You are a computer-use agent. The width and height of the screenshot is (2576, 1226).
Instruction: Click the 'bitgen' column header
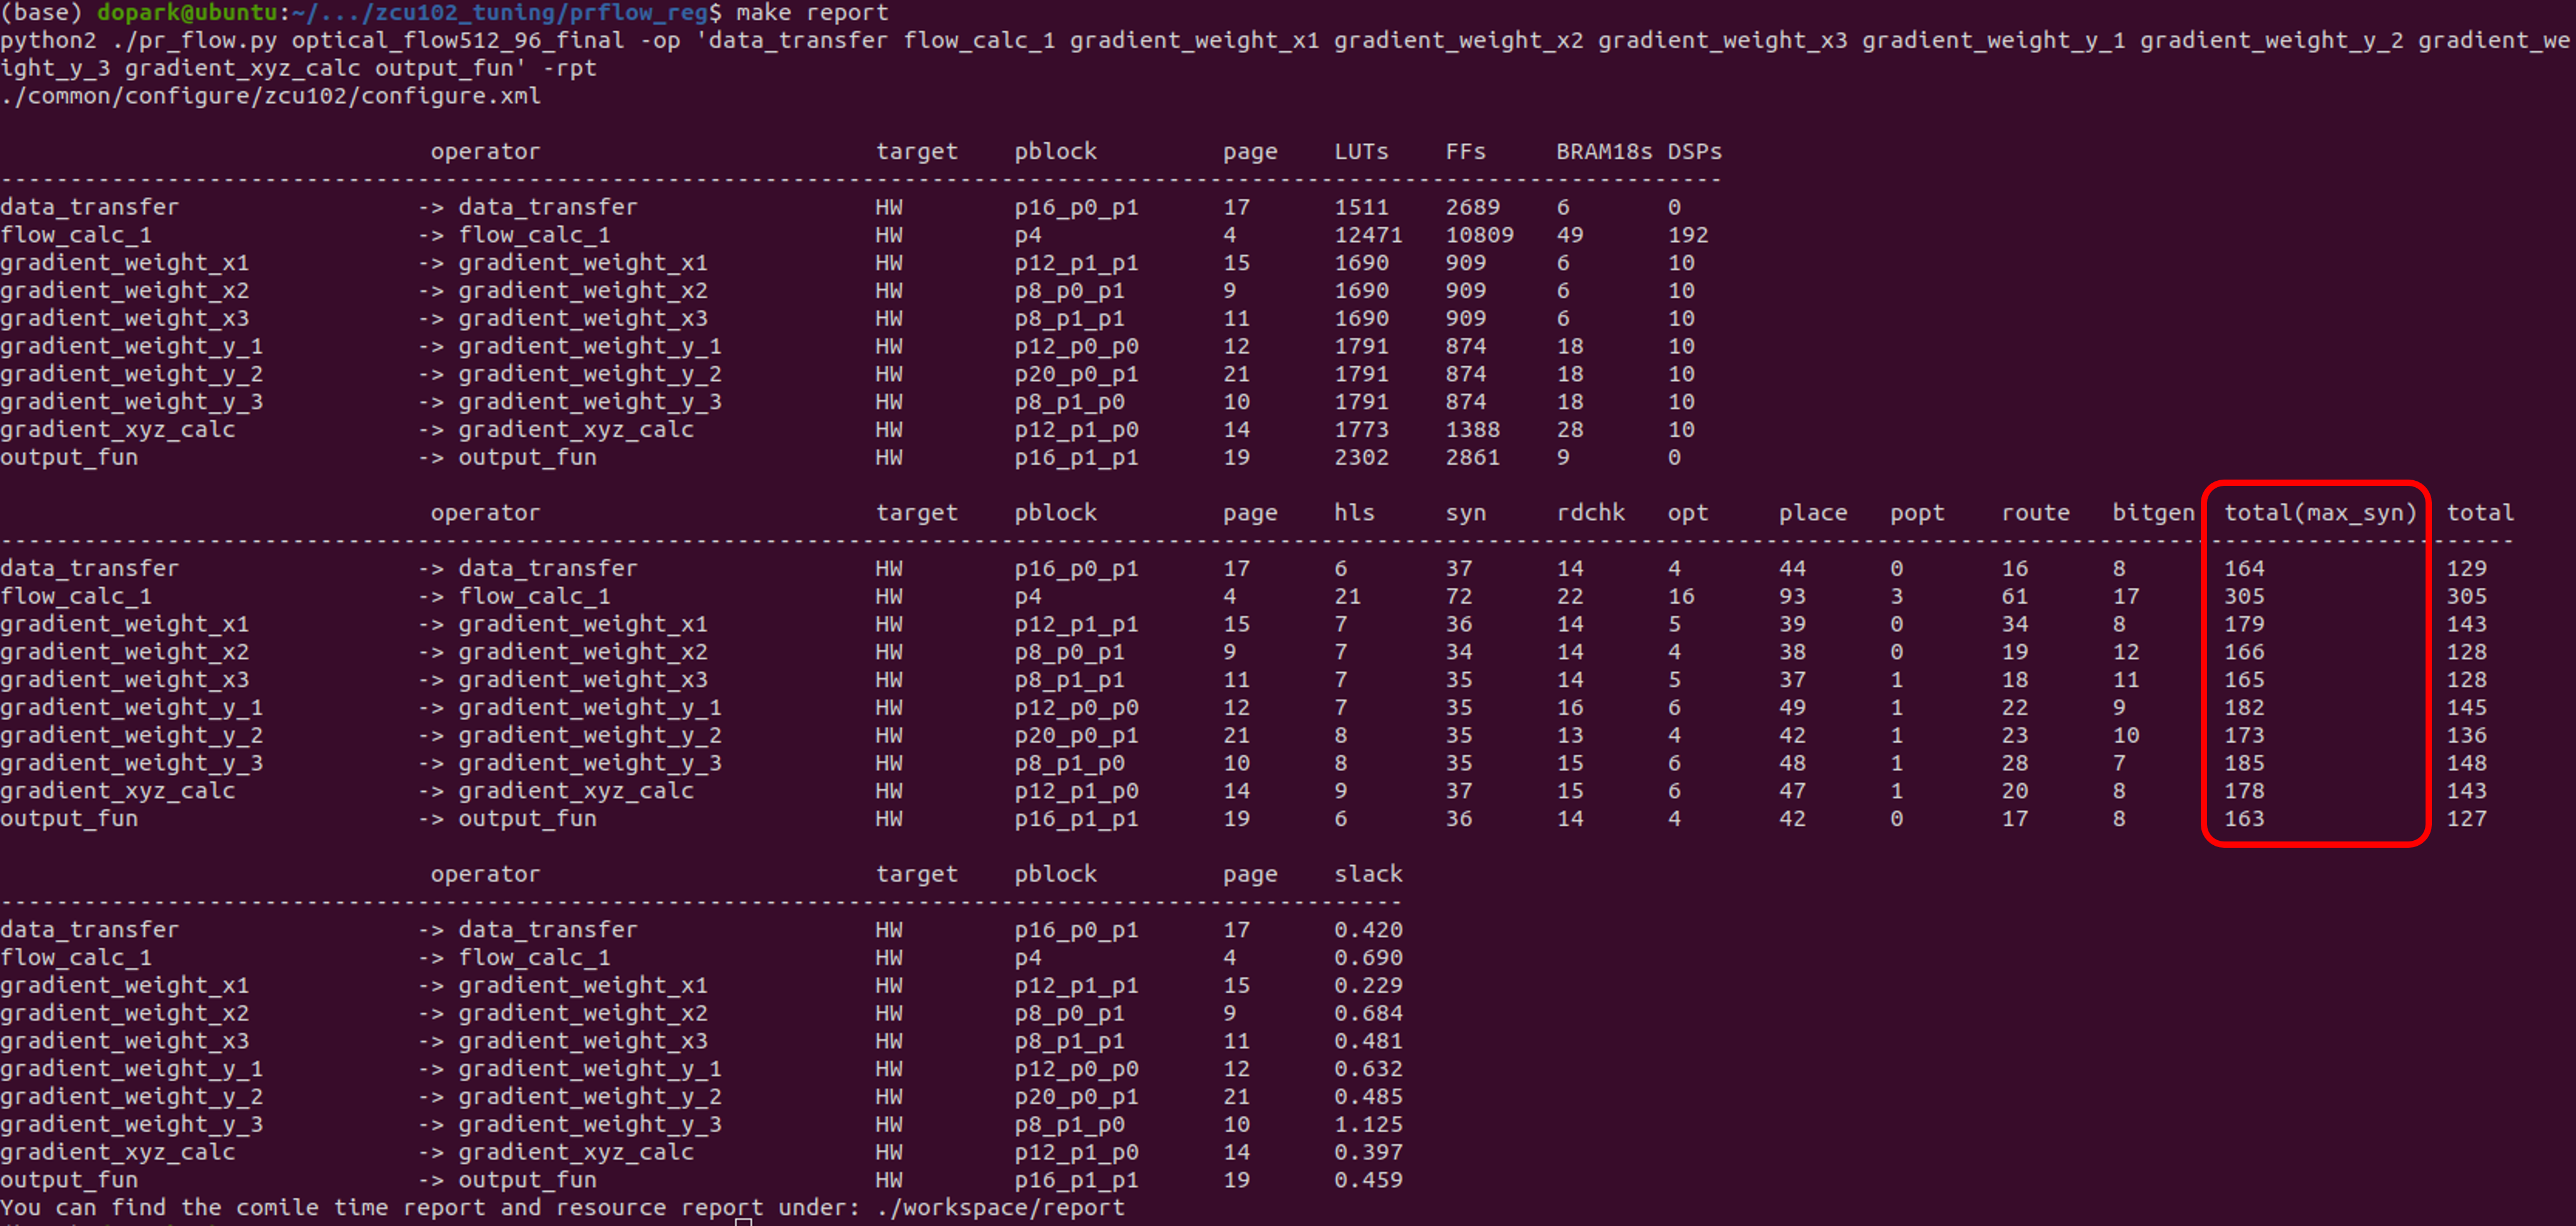(2153, 513)
